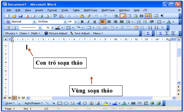Open MathType square root icon
The image size is (184, 112).
click(x=145, y=10)
